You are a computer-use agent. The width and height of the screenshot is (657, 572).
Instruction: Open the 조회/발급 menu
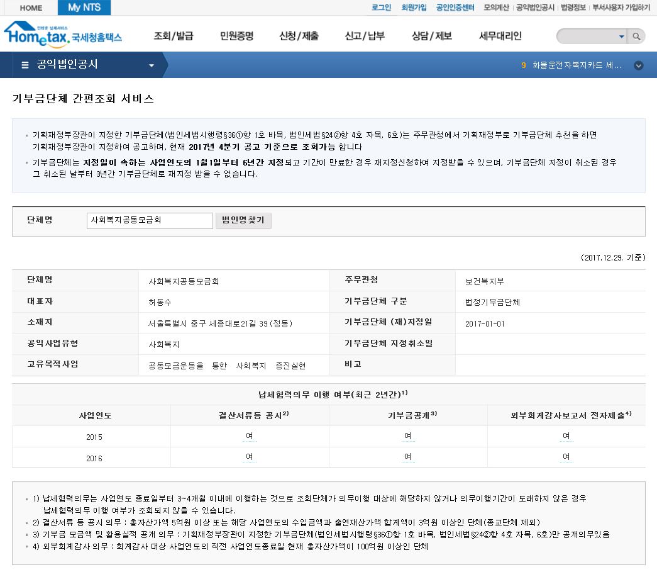pyautogui.click(x=174, y=36)
